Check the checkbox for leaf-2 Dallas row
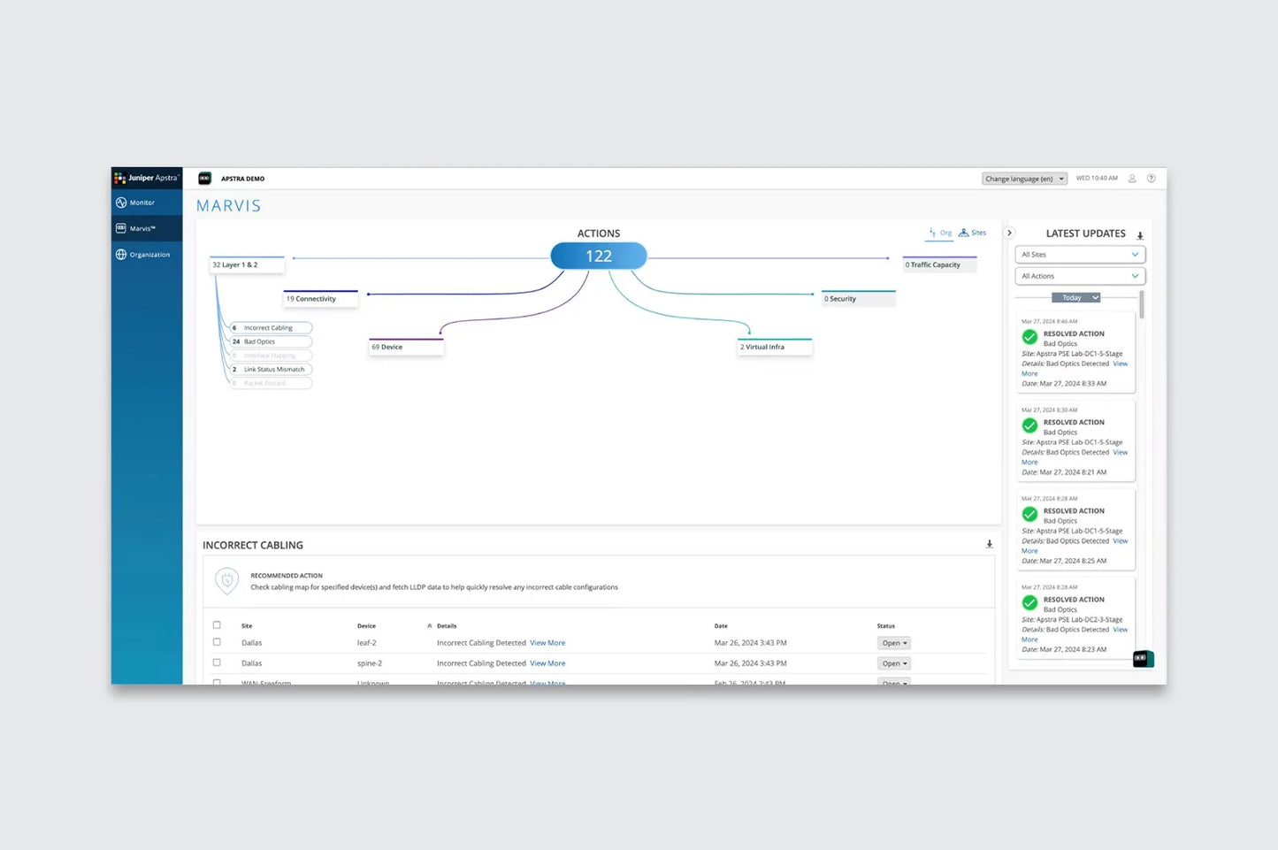The height and width of the screenshot is (850, 1278). pyautogui.click(x=217, y=642)
